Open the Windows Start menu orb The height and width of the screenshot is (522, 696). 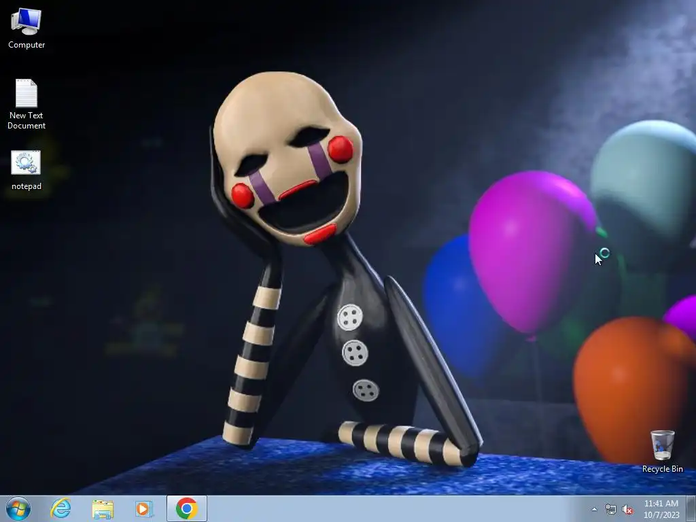[18, 508]
